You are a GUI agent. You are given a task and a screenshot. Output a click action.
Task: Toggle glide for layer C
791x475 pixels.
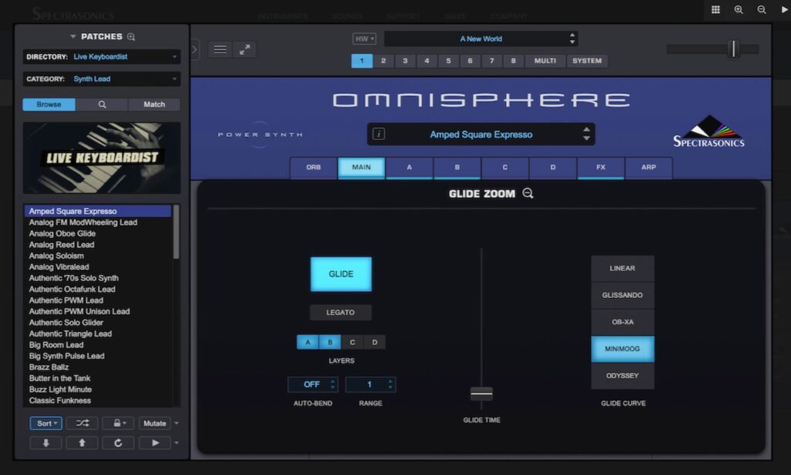[x=352, y=342]
